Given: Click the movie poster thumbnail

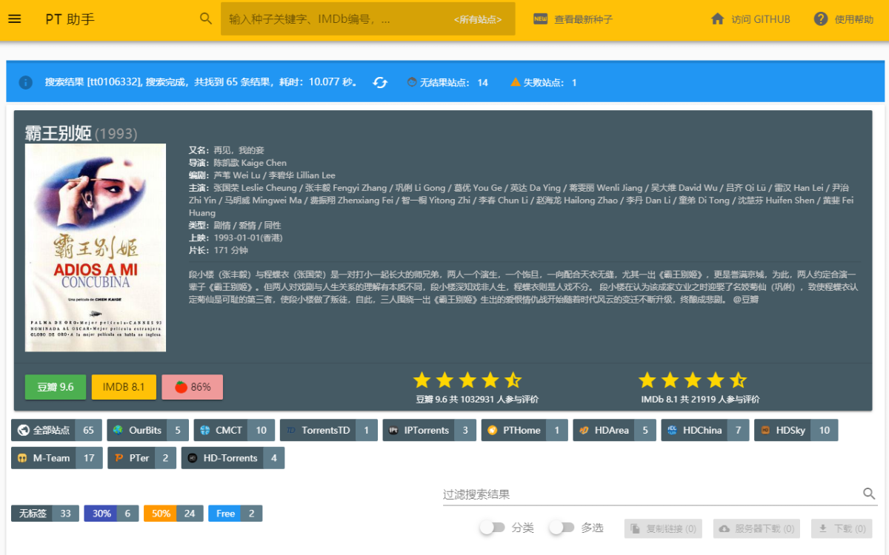Looking at the screenshot, I should (96, 248).
